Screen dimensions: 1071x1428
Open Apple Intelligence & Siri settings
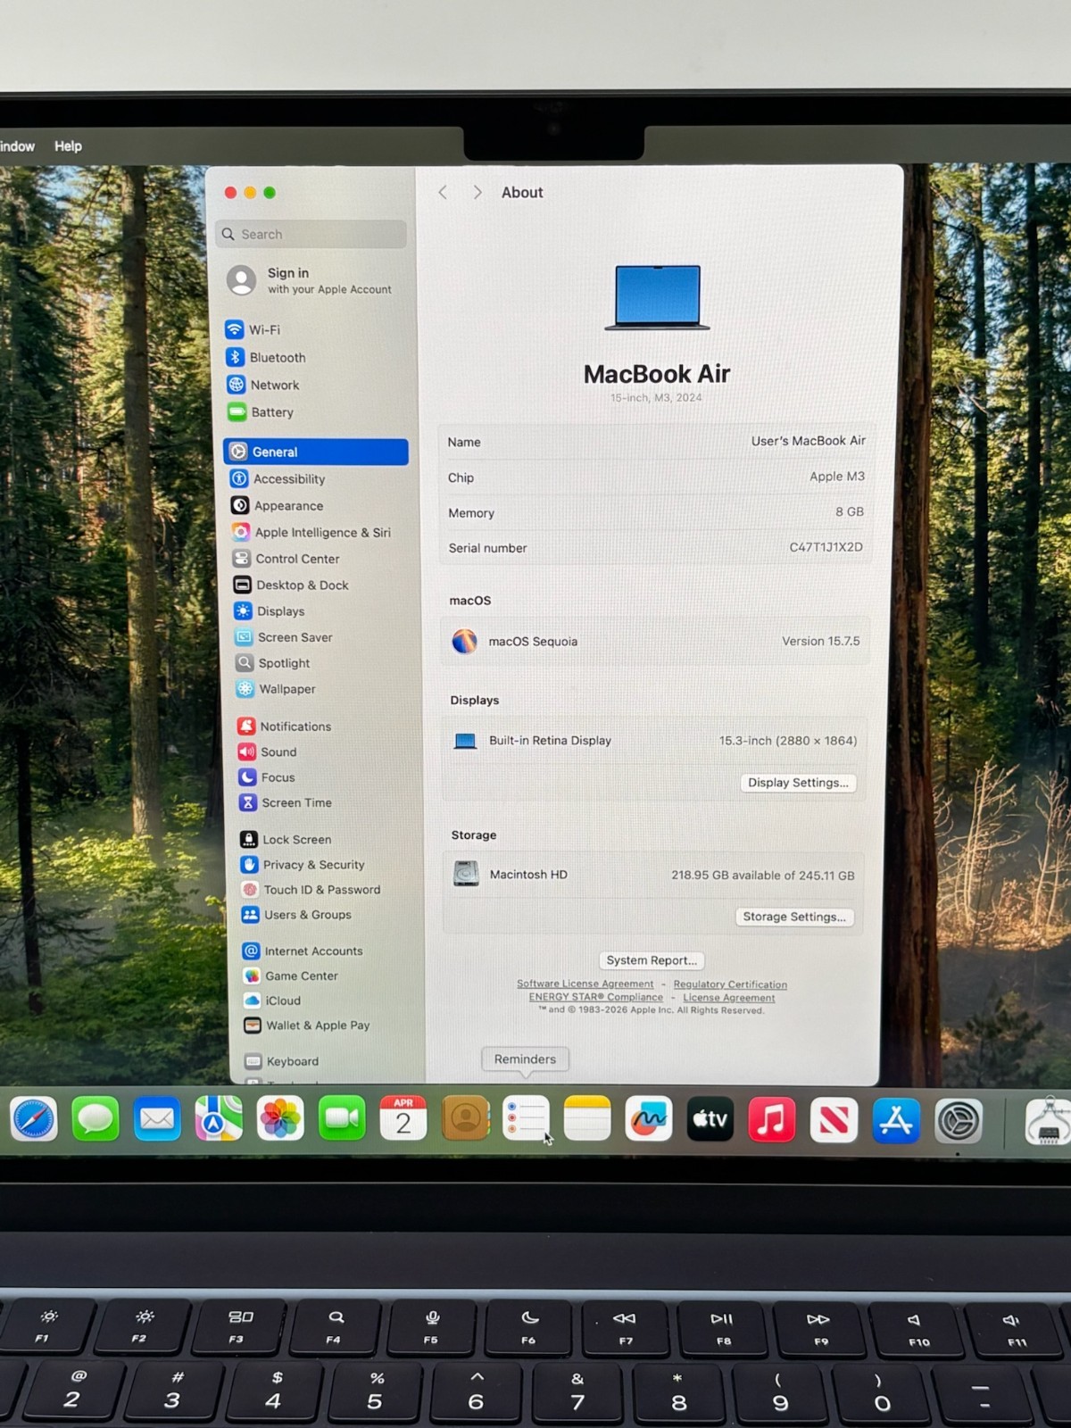pyautogui.click(x=311, y=533)
